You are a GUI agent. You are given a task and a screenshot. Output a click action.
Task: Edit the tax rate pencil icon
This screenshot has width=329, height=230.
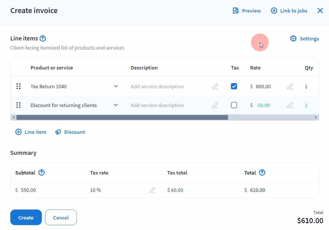tap(152, 190)
